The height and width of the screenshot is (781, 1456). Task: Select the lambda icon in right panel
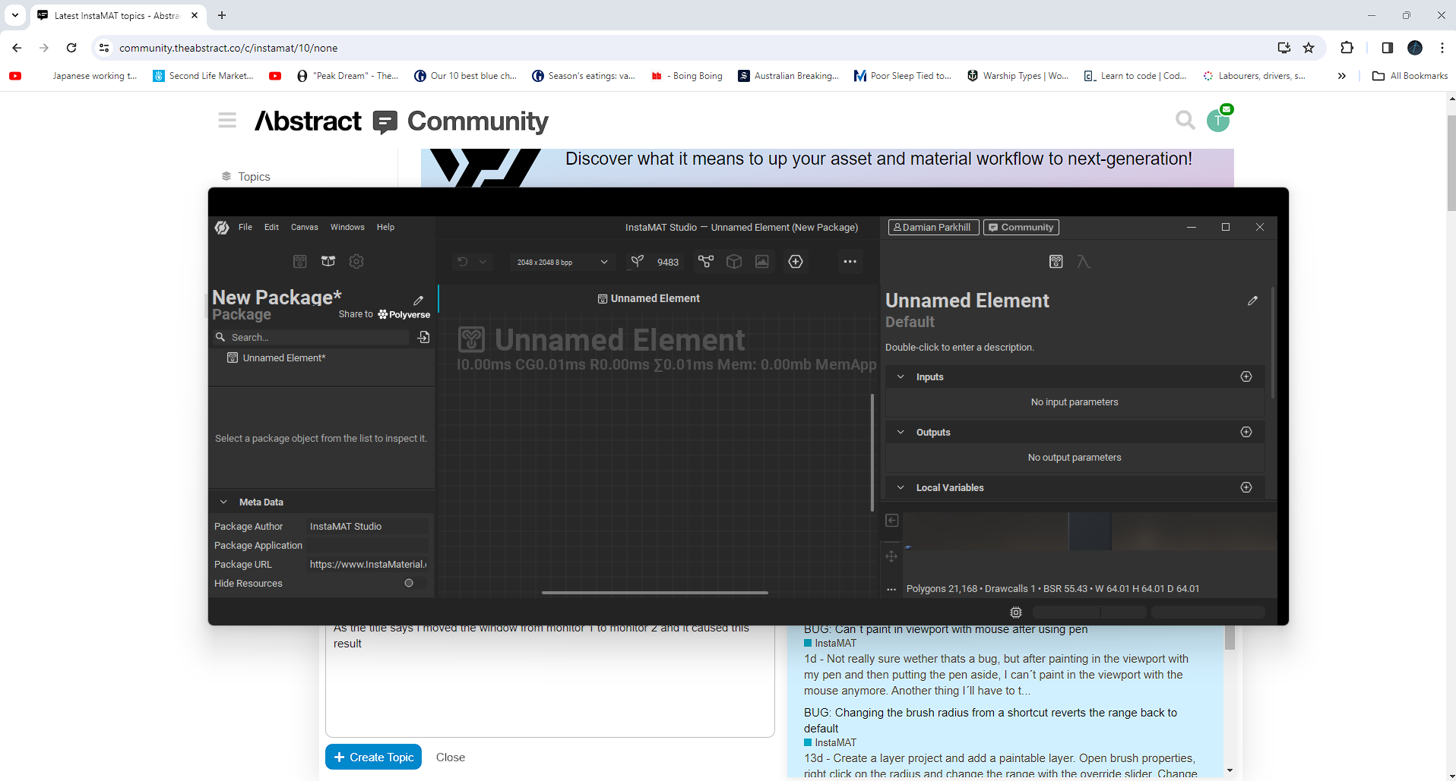click(x=1084, y=262)
